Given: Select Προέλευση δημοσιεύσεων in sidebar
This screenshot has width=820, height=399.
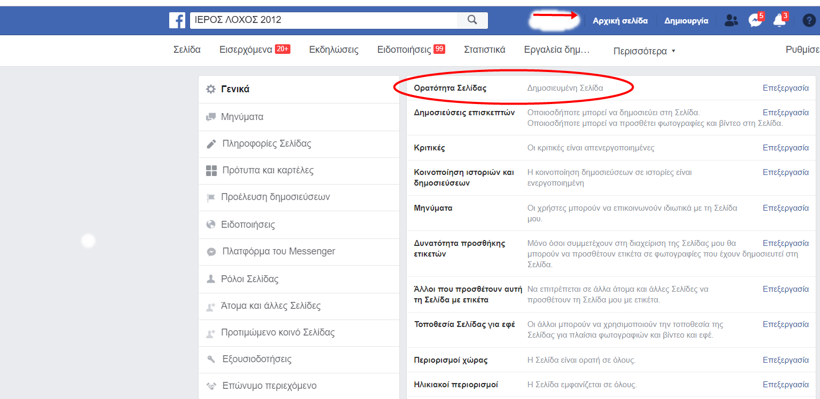Looking at the screenshot, I should [299, 197].
